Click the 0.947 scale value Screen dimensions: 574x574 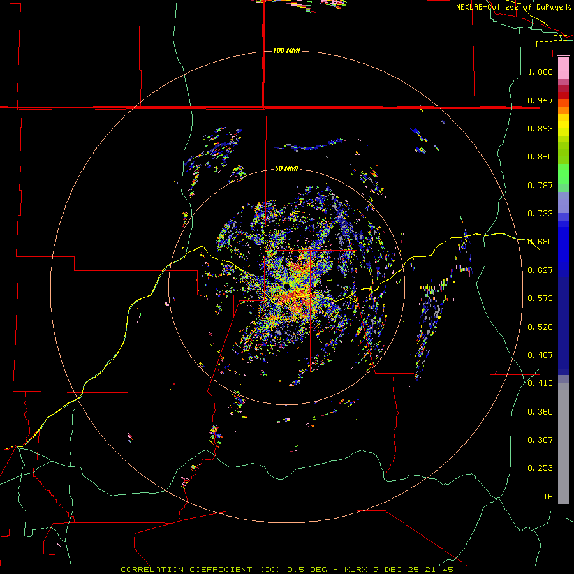[540, 100]
